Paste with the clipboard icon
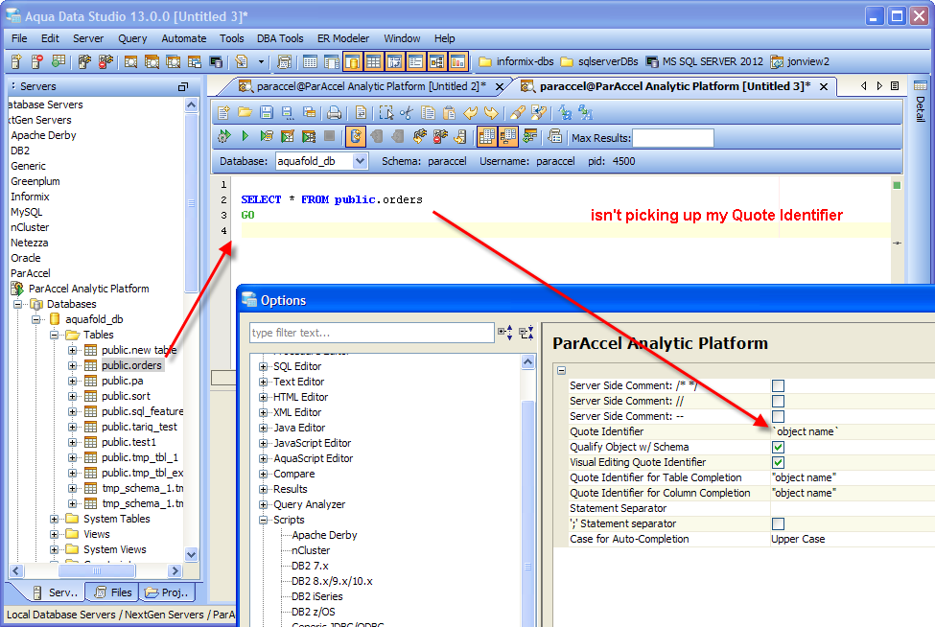This screenshot has height=627, width=935. [x=449, y=112]
